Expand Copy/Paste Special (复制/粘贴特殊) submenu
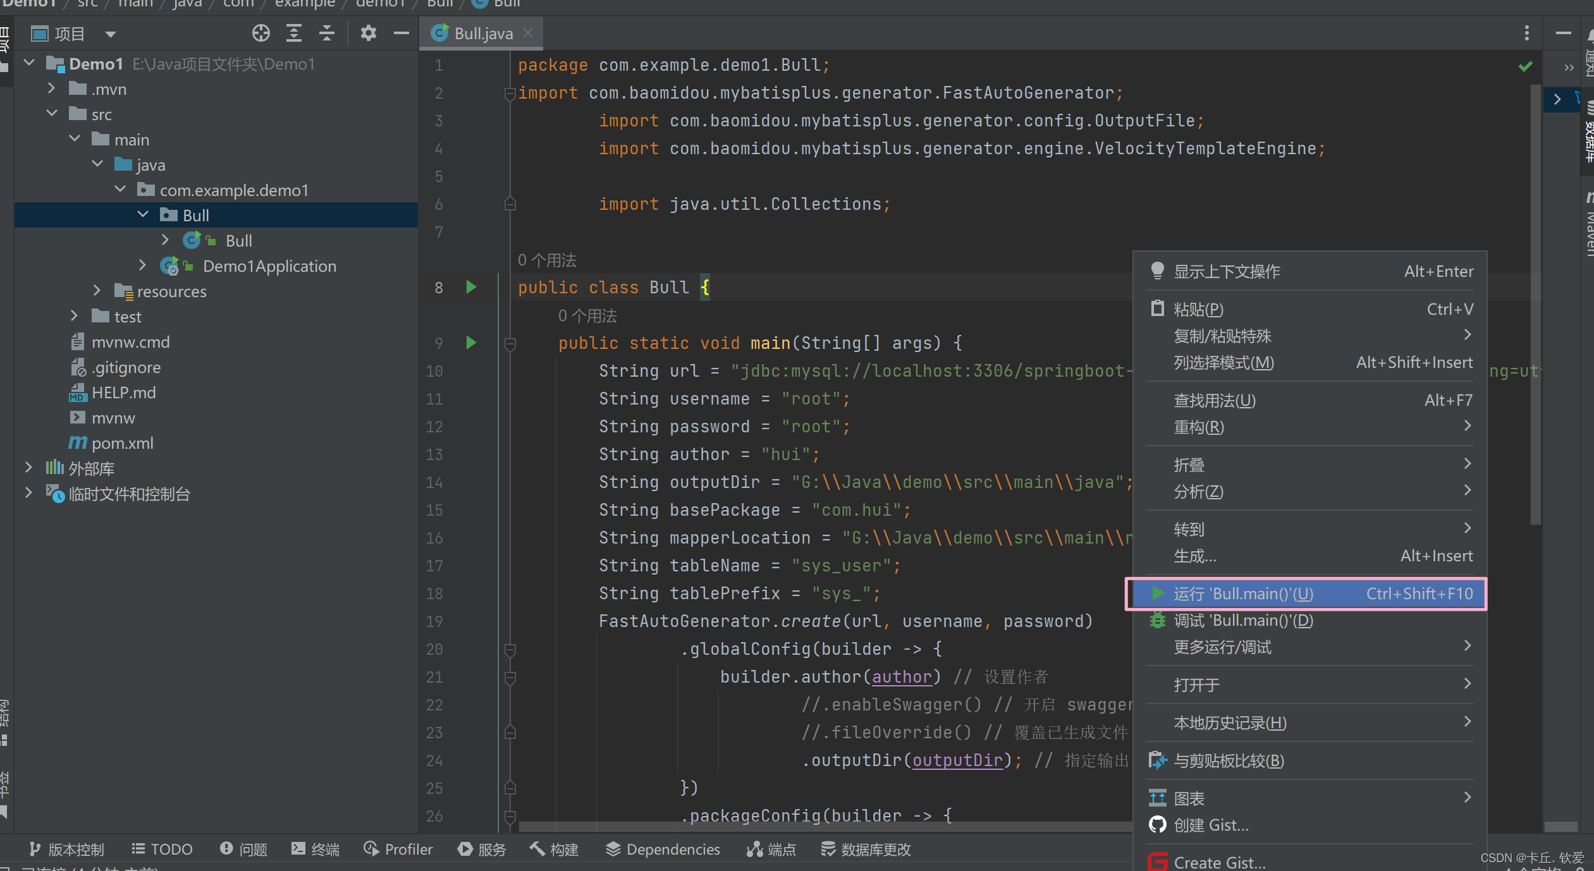The height and width of the screenshot is (871, 1594). coord(1310,336)
